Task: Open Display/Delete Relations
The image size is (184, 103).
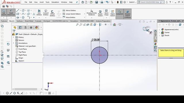Action: [92, 13]
